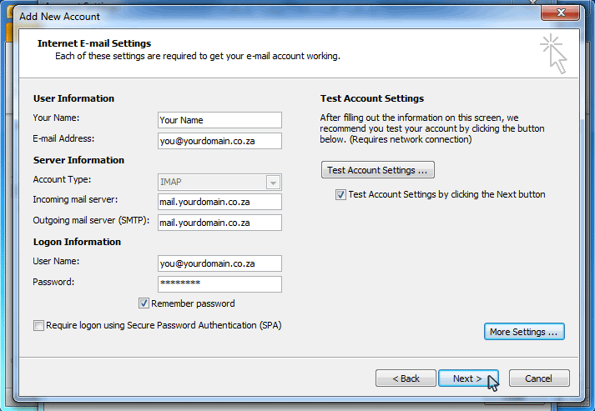Click the User Name text box
The width and height of the screenshot is (595, 411).
click(219, 263)
